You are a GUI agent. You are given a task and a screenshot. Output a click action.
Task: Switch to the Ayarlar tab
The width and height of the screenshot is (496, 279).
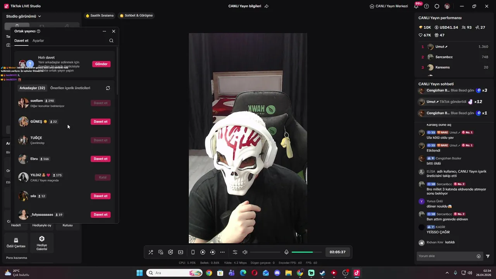(x=38, y=41)
